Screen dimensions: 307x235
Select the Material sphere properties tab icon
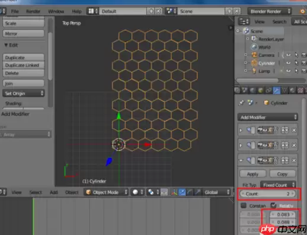292,90
